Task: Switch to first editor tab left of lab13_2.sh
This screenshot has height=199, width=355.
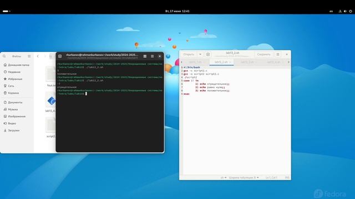Action: 196,62
